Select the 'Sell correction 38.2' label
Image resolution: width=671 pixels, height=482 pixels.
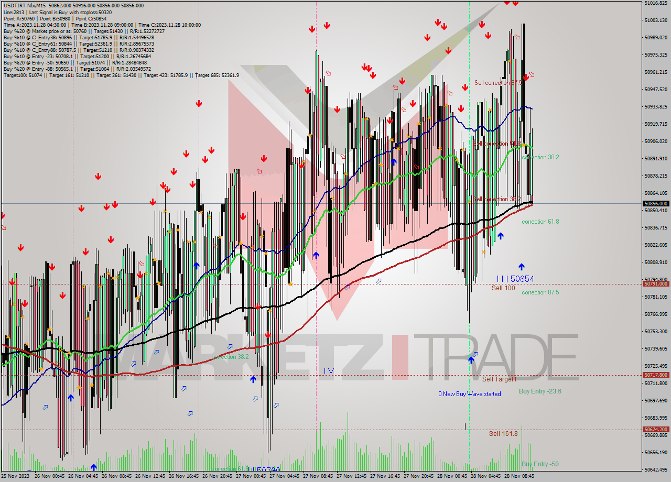(x=498, y=199)
